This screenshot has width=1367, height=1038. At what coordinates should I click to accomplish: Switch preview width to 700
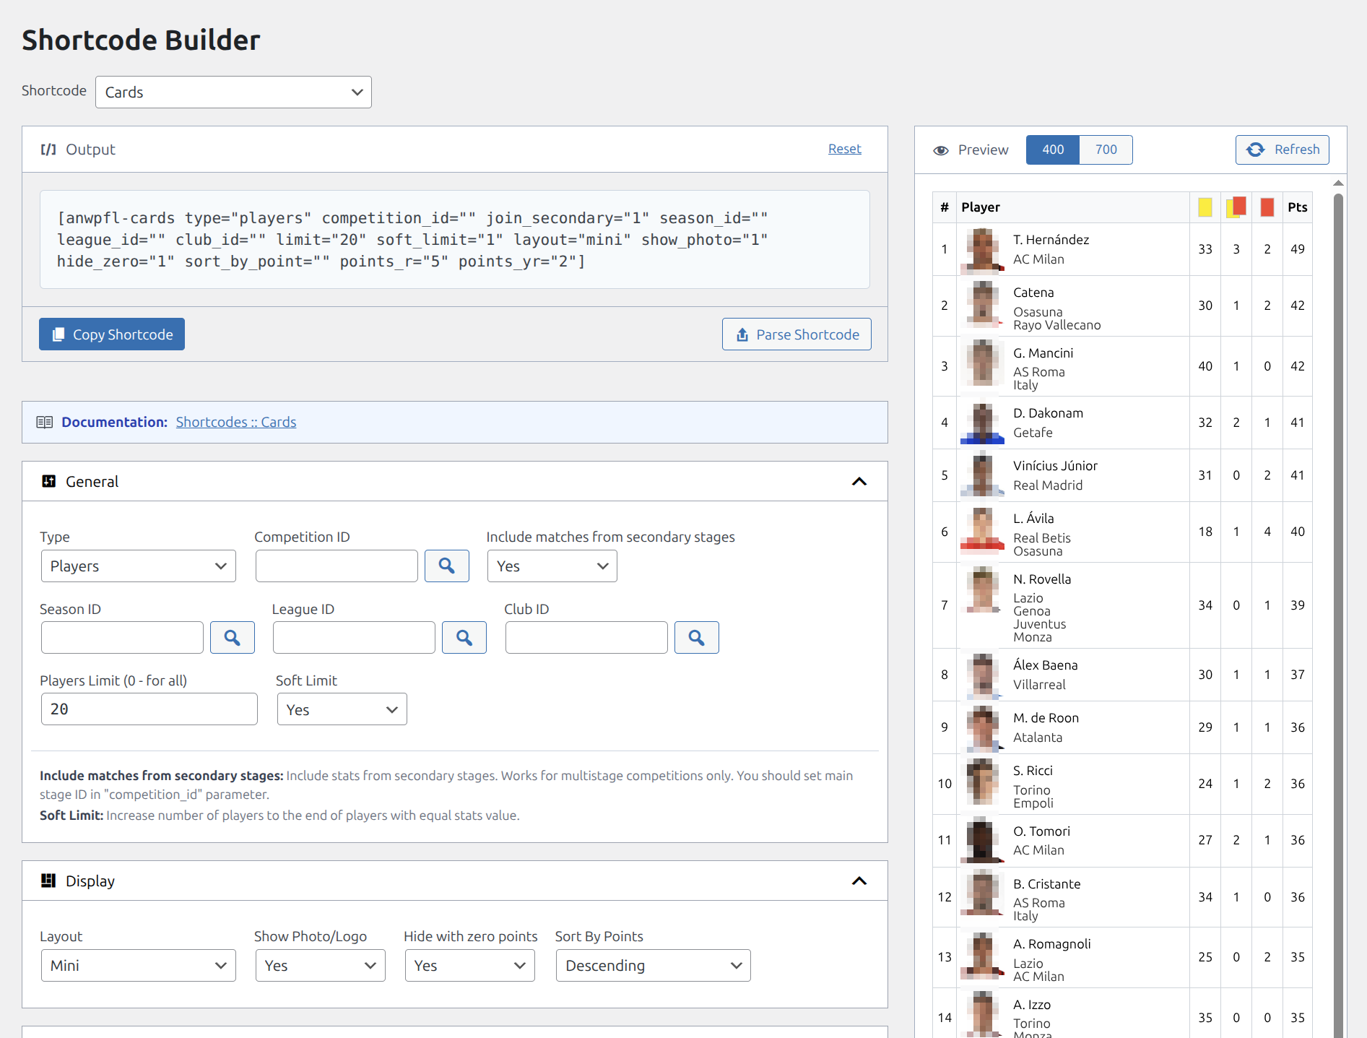[1106, 150]
